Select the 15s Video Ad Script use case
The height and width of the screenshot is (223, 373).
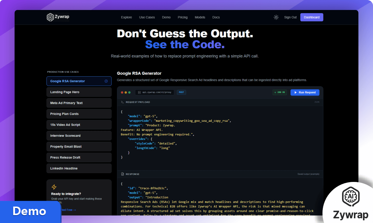coord(79,125)
